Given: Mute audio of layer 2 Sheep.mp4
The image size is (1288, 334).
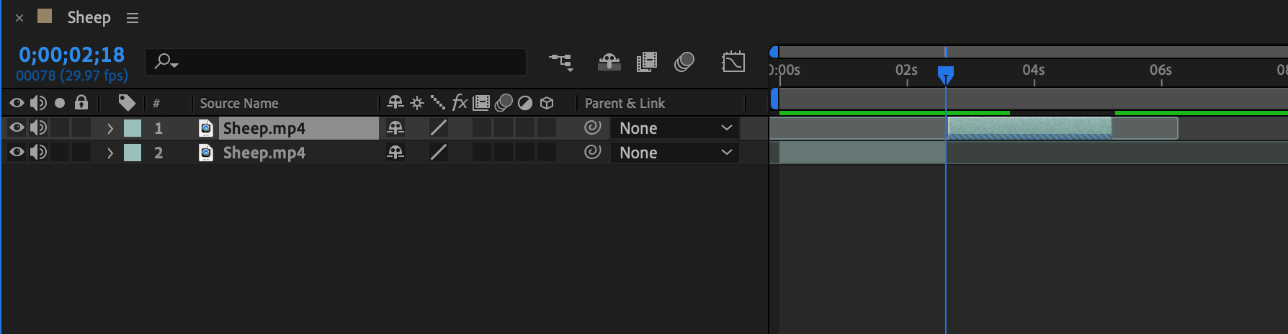Looking at the screenshot, I should coord(38,153).
